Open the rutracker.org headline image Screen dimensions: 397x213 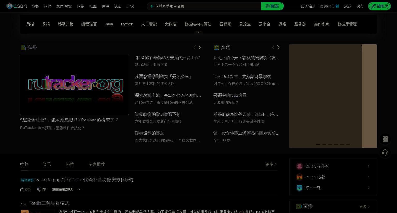(74, 85)
